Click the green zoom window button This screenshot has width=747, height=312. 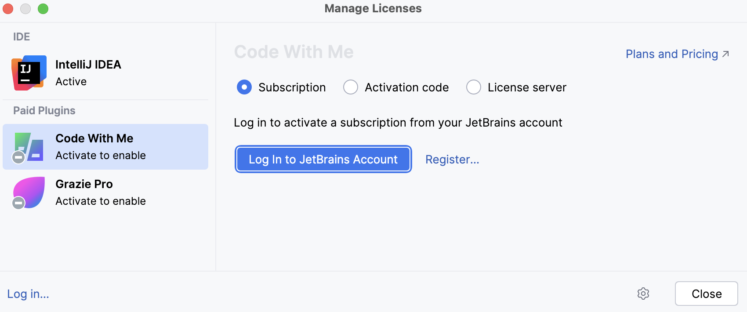pyautogui.click(x=43, y=9)
